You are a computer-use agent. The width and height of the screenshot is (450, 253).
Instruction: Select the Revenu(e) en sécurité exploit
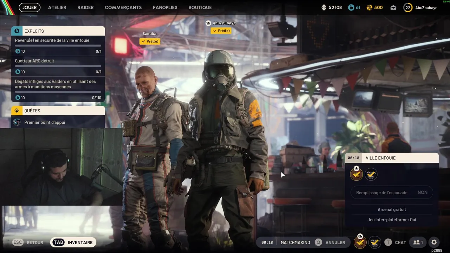point(58,46)
